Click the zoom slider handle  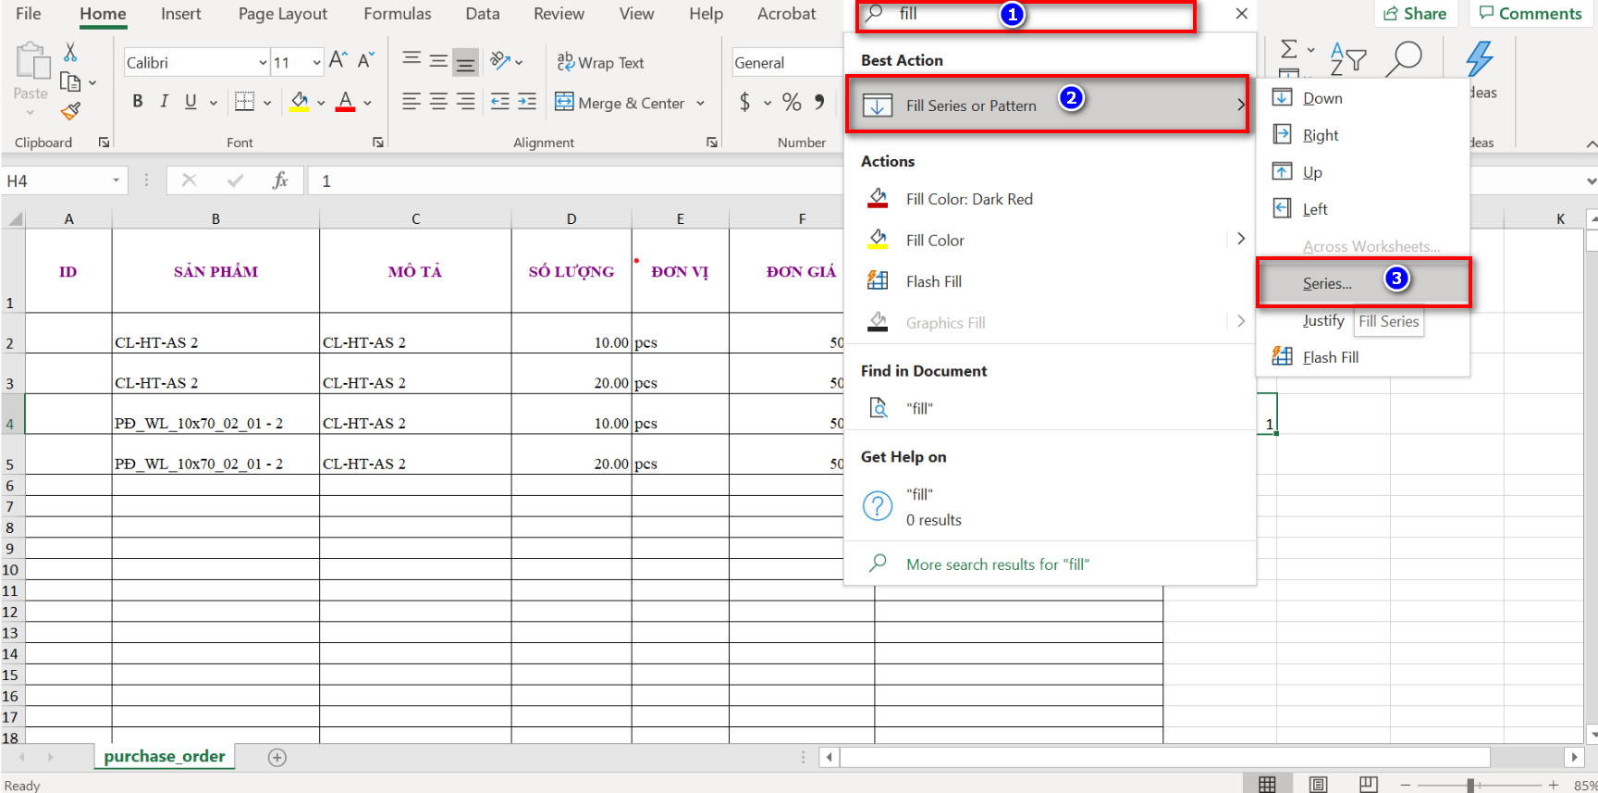tap(1469, 785)
